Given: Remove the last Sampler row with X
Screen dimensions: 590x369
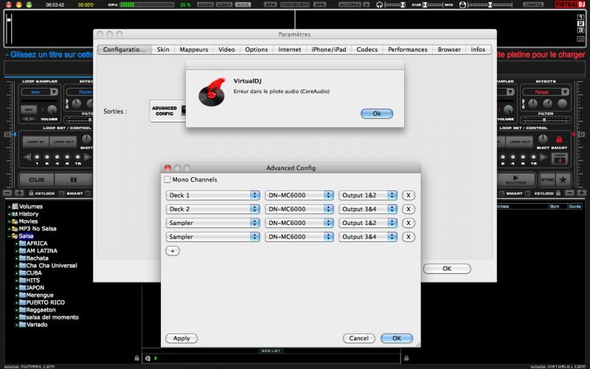Looking at the screenshot, I should (409, 237).
